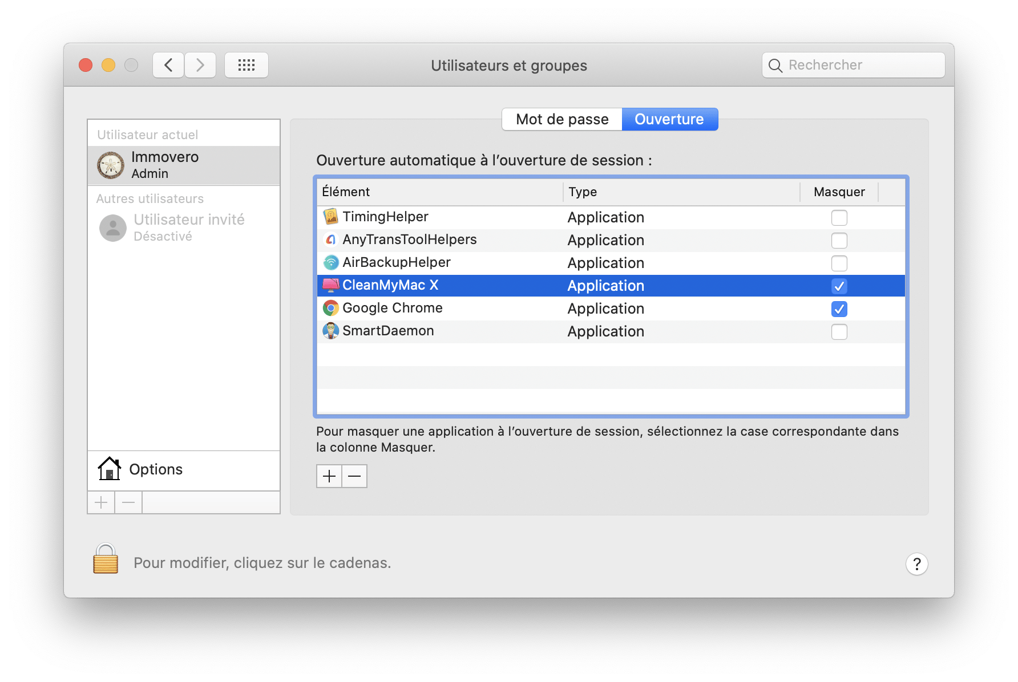Viewport: 1018px width, 682px height.
Task: Click the SmartDaemon app icon
Action: click(x=330, y=331)
